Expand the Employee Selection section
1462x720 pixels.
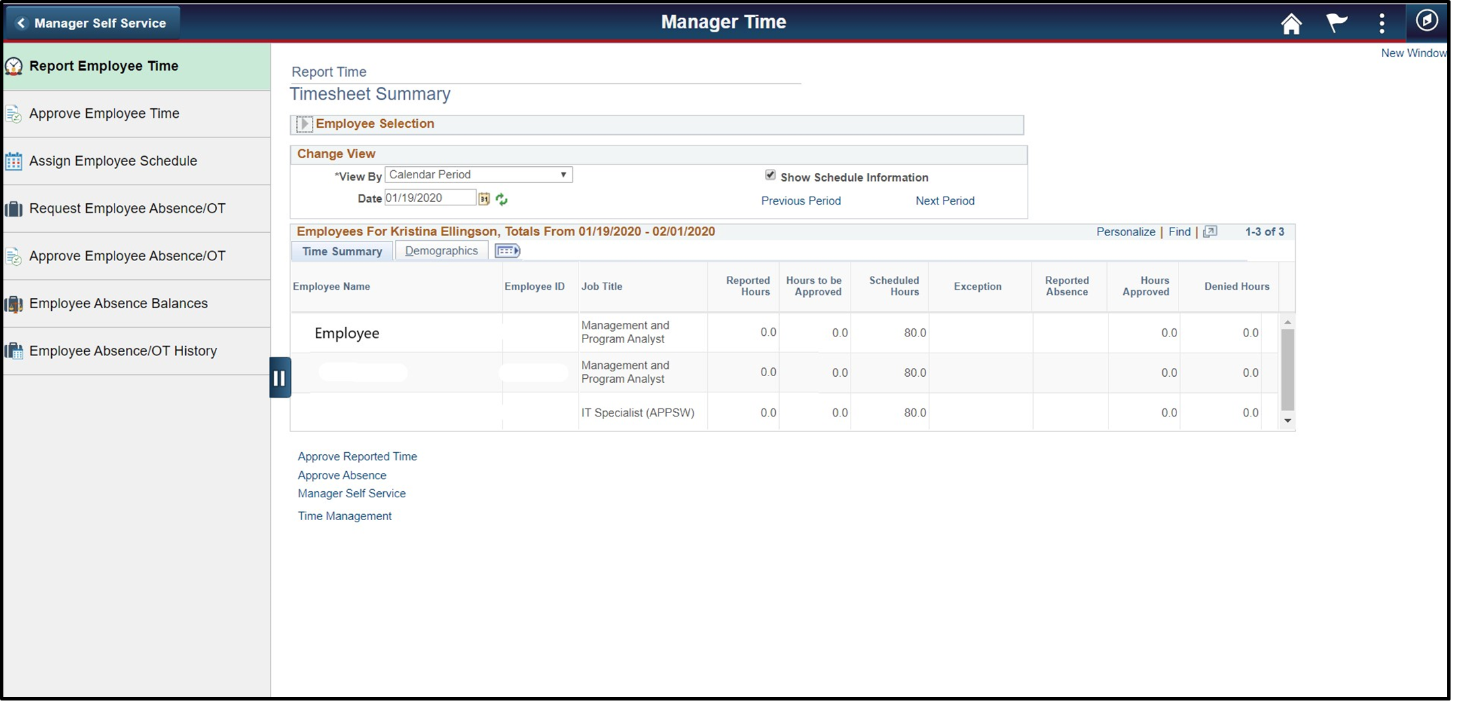point(304,124)
